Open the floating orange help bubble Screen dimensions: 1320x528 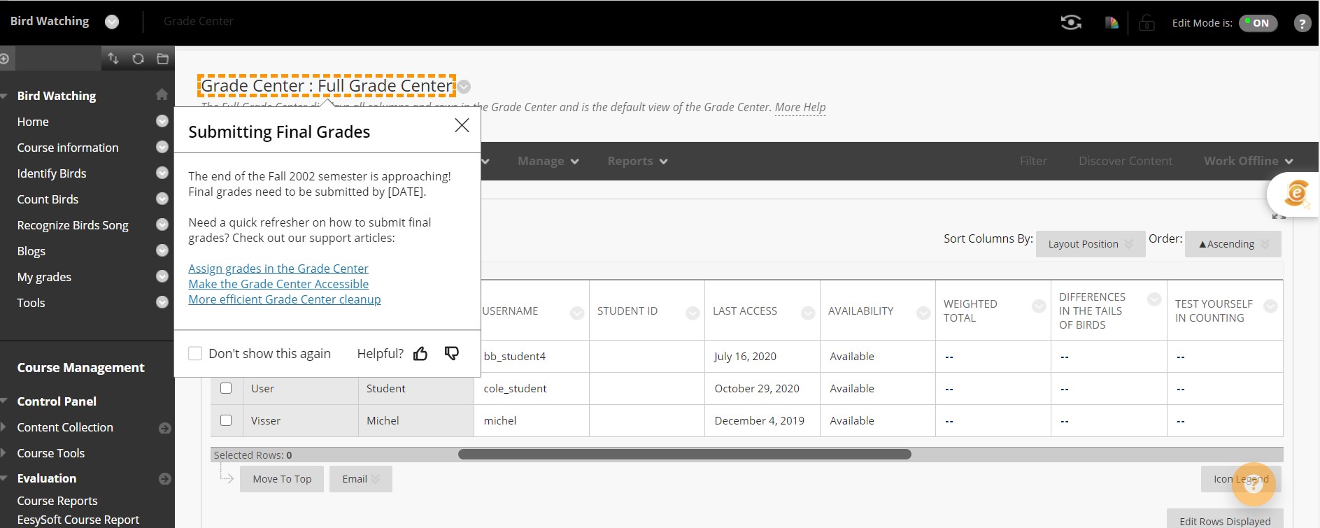point(1254,484)
